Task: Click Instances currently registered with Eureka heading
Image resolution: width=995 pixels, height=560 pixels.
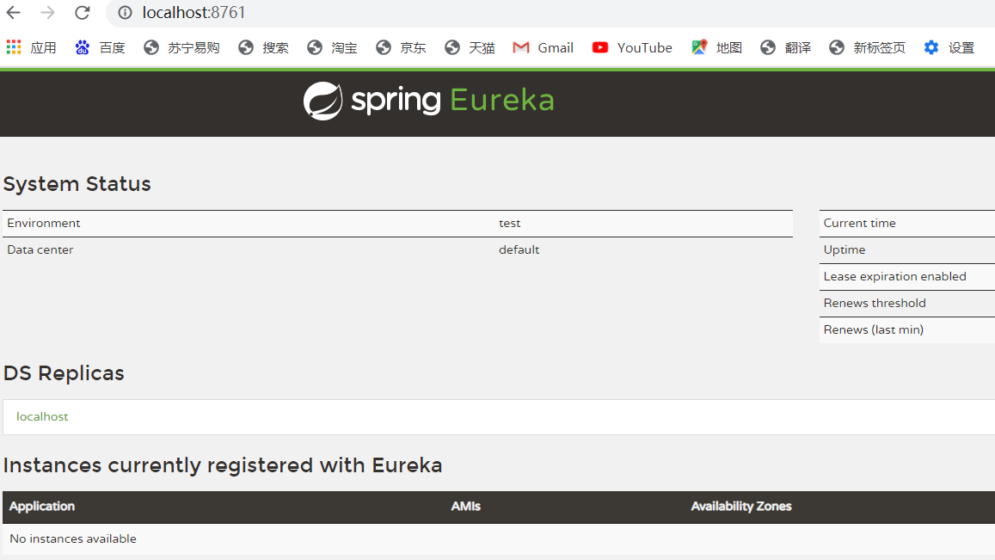Action: pyautogui.click(x=223, y=465)
